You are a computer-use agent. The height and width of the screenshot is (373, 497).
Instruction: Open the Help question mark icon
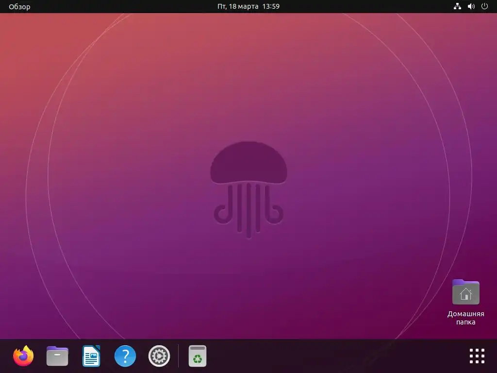coord(125,356)
